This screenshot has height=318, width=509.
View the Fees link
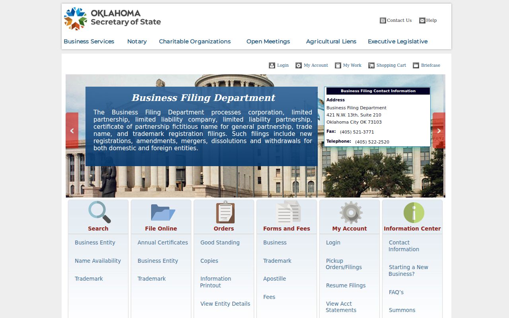click(x=269, y=297)
